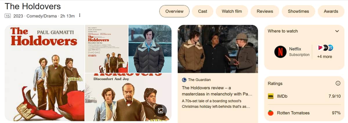Click the Rotten Tomatoes tomato icon
The image size is (348, 123).
271,113
